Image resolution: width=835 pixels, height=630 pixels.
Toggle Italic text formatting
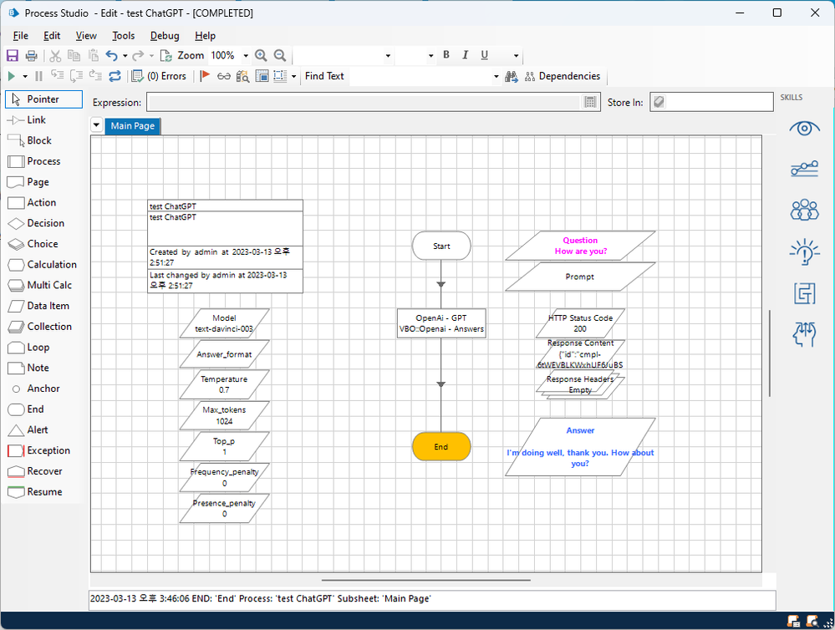pyautogui.click(x=465, y=55)
